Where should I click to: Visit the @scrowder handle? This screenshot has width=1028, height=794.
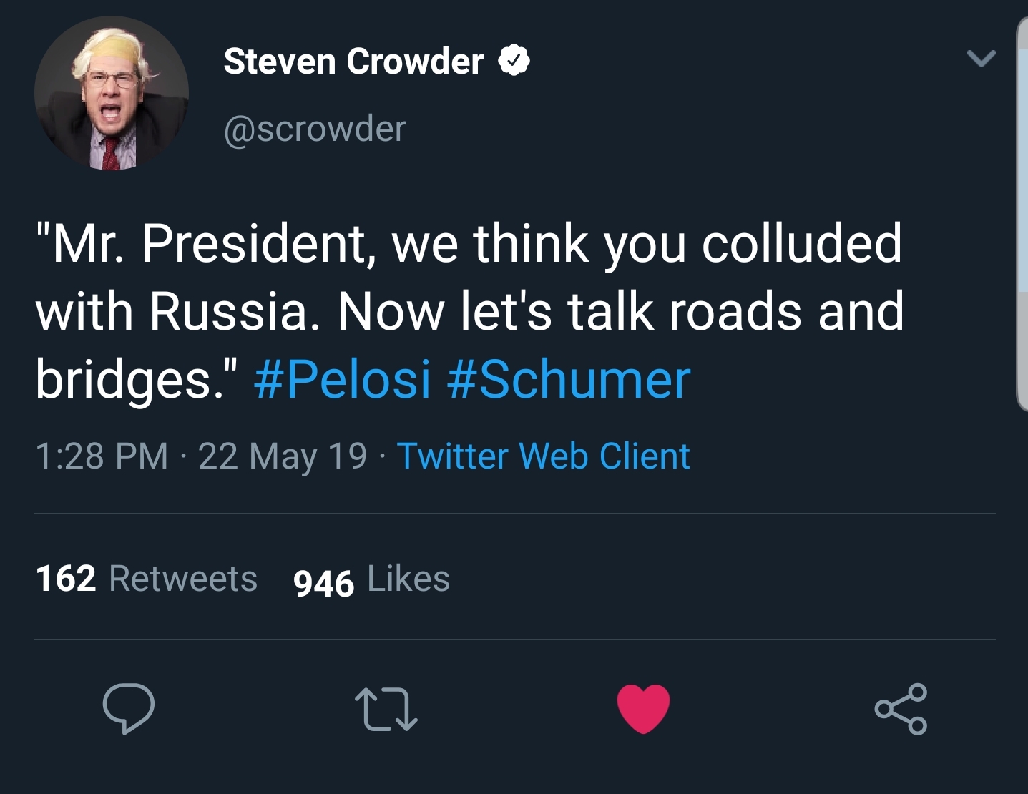315,129
